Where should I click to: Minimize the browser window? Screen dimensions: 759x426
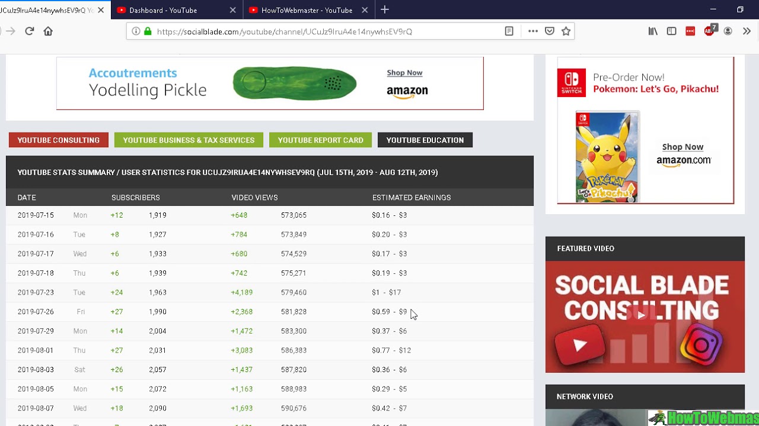[x=713, y=9]
